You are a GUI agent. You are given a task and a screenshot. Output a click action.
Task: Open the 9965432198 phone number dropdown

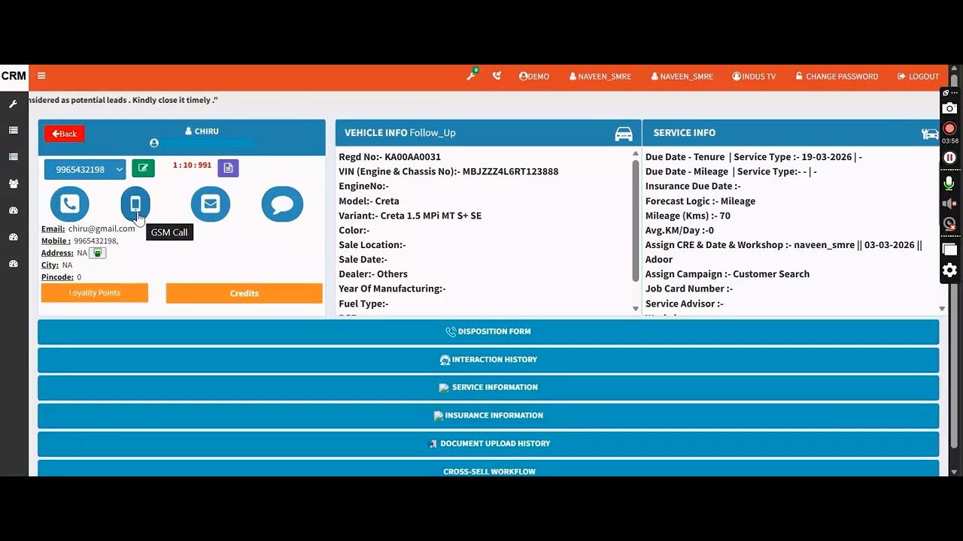[x=85, y=170]
